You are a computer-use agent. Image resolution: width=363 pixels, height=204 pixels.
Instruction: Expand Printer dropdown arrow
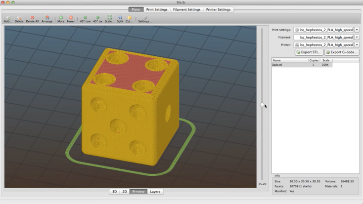point(357,45)
